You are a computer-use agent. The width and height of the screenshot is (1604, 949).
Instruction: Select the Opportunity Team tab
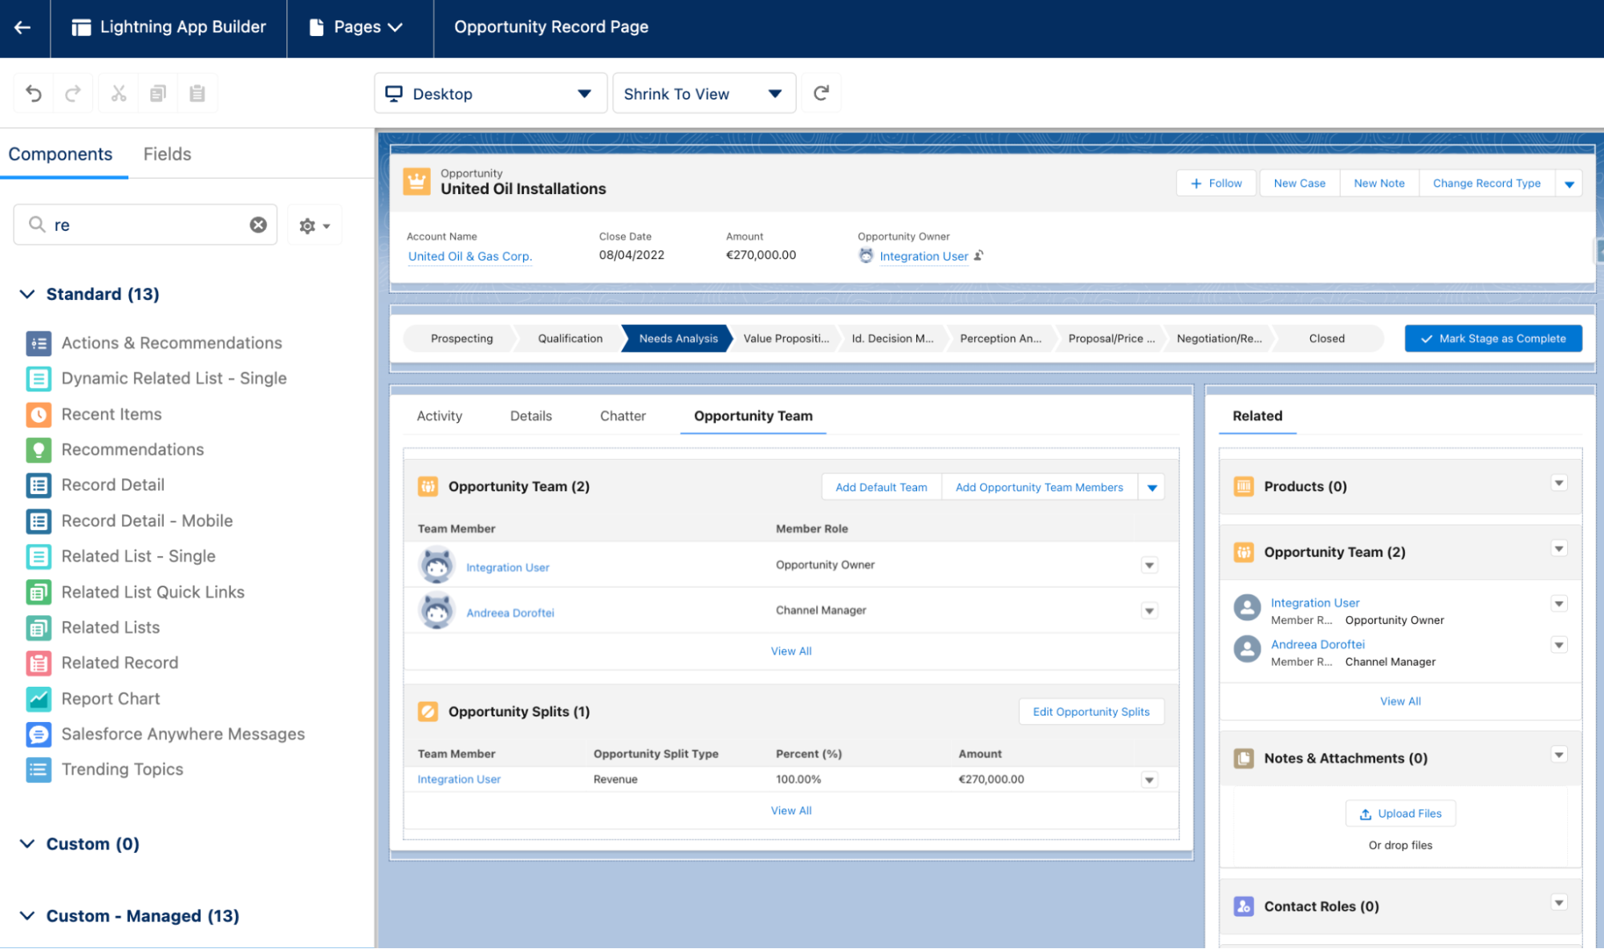point(753,416)
